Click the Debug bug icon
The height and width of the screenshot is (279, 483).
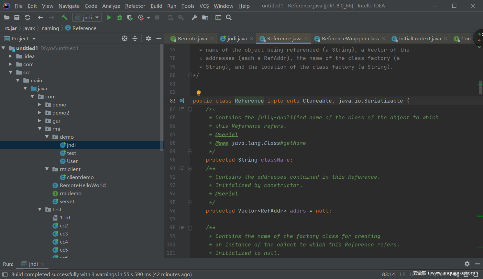click(120, 17)
